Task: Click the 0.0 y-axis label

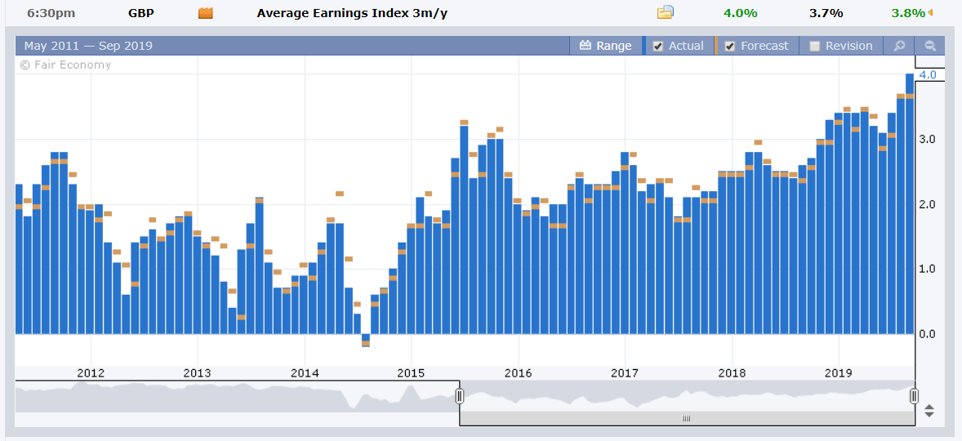Action: 928,334
